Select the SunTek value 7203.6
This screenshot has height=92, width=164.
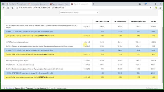(153, 65)
